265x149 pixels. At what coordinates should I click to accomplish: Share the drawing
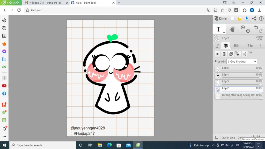(x=254, y=18)
